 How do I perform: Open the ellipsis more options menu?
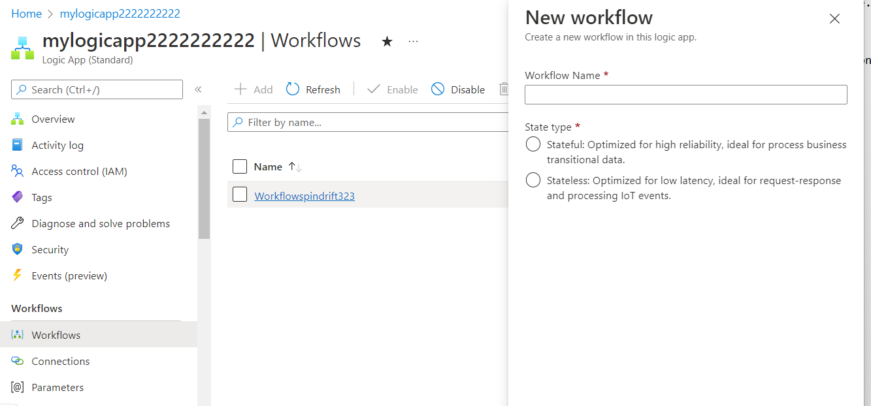coord(413,41)
